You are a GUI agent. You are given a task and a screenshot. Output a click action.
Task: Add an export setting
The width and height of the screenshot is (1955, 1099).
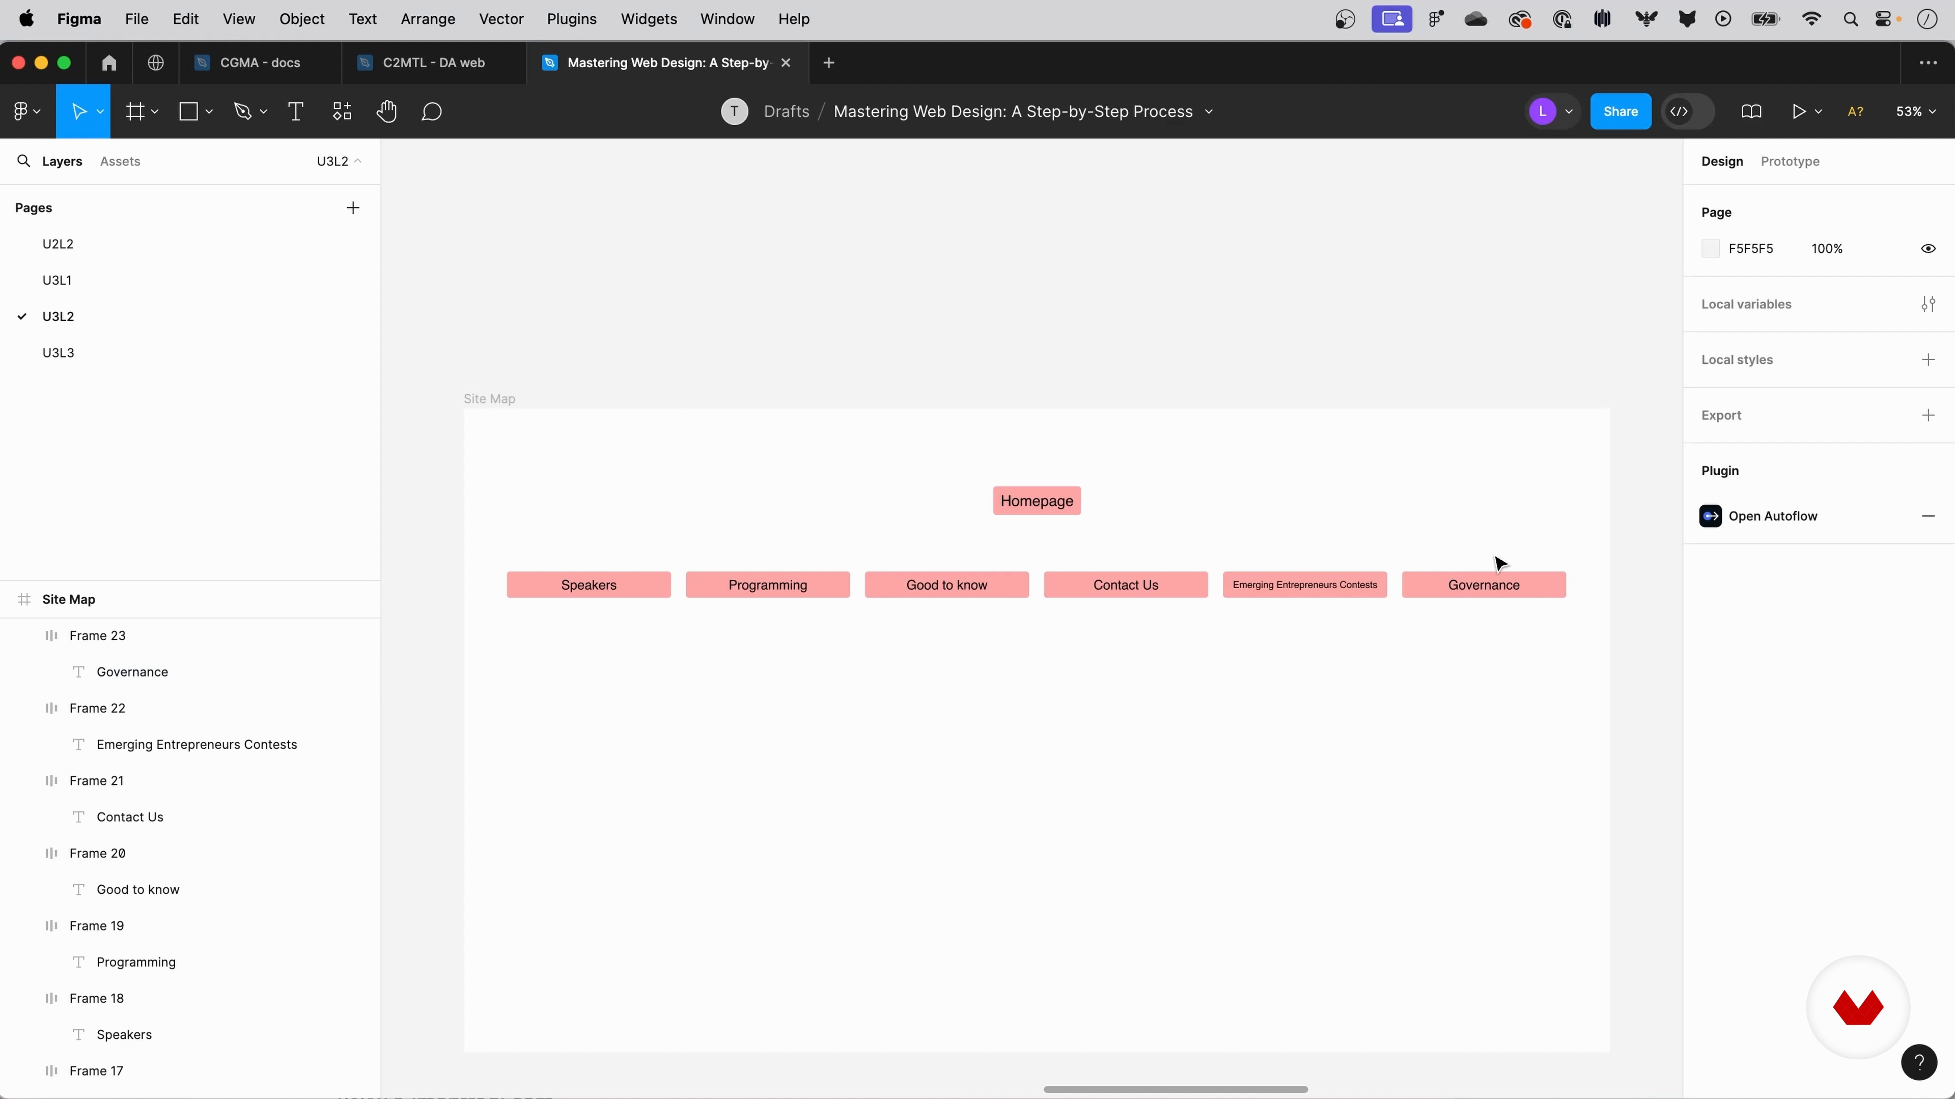click(1929, 415)
